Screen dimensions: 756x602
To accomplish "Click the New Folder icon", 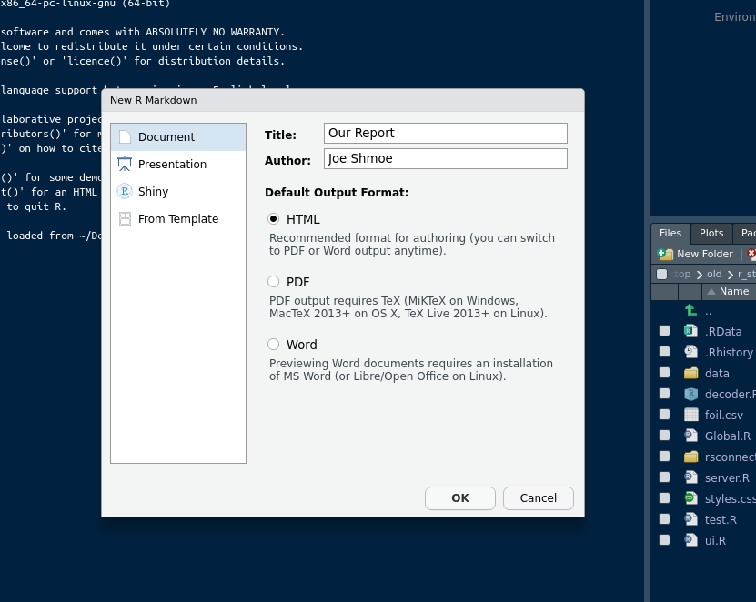I will click(666, 255).
